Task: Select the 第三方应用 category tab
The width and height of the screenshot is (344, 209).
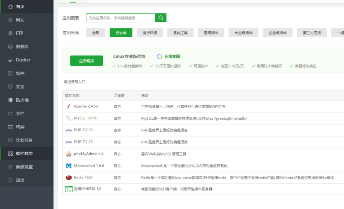Action: pos(312,33)
